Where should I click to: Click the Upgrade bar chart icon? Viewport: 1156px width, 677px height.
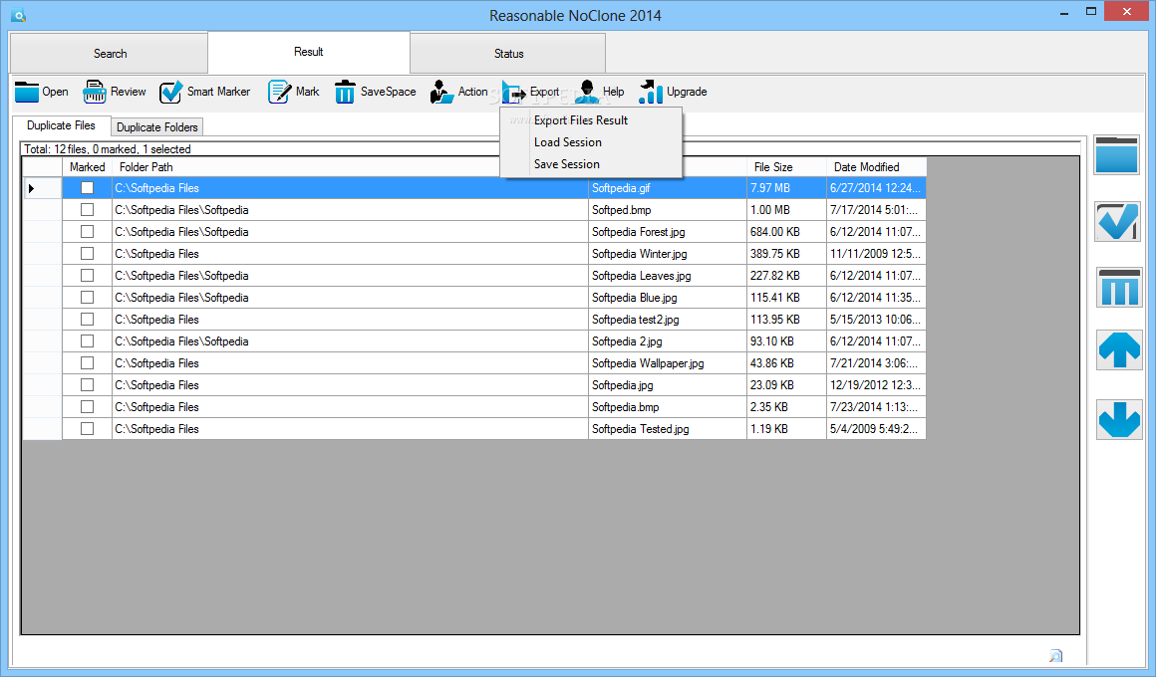[x=651, y=92]
